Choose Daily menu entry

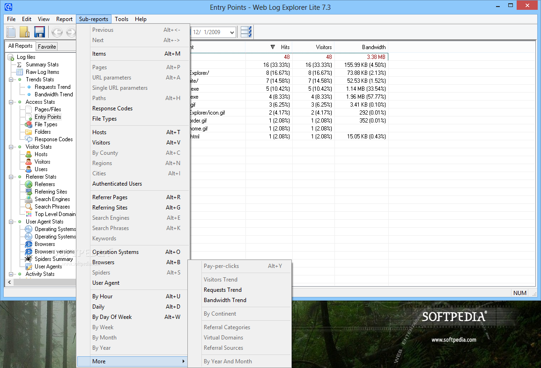[x=133, y=307]
